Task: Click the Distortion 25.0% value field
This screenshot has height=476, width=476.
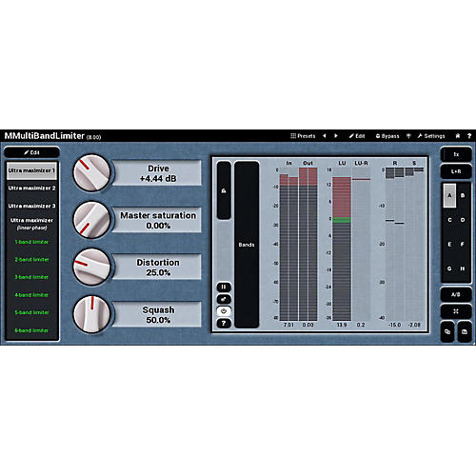Action: click(158, 268)
